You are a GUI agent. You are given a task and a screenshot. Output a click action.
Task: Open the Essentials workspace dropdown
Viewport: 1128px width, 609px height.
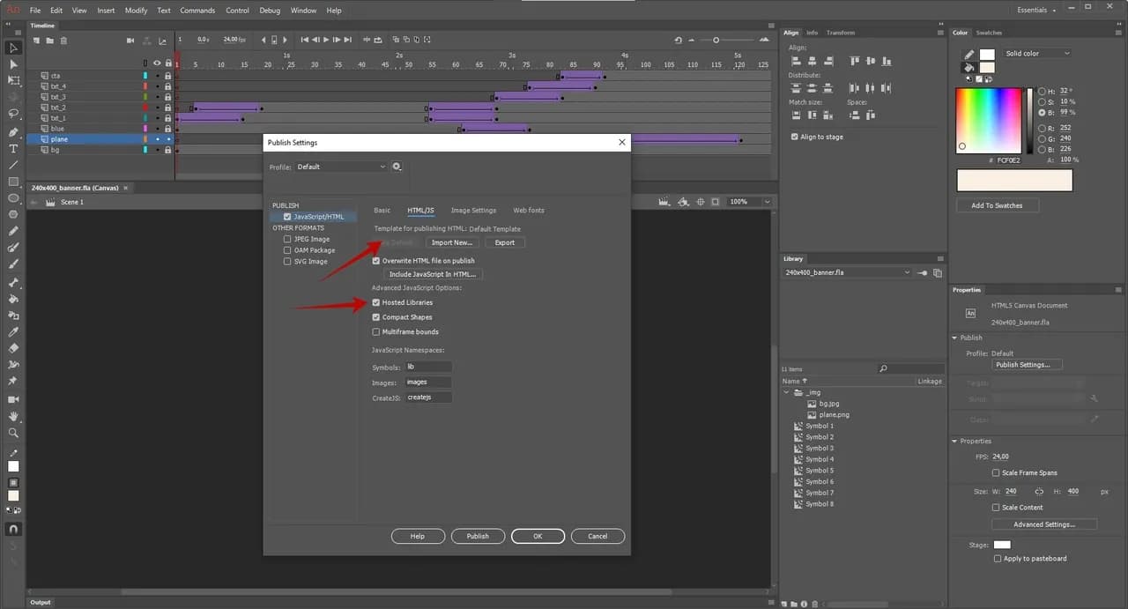click(x=1035, y=11)
